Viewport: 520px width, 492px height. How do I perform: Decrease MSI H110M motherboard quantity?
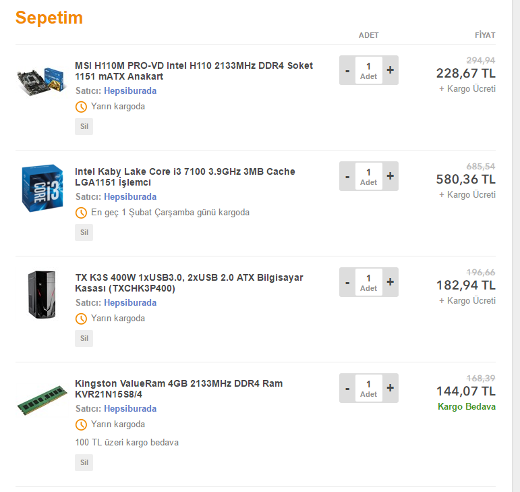[x=347, y=70]
